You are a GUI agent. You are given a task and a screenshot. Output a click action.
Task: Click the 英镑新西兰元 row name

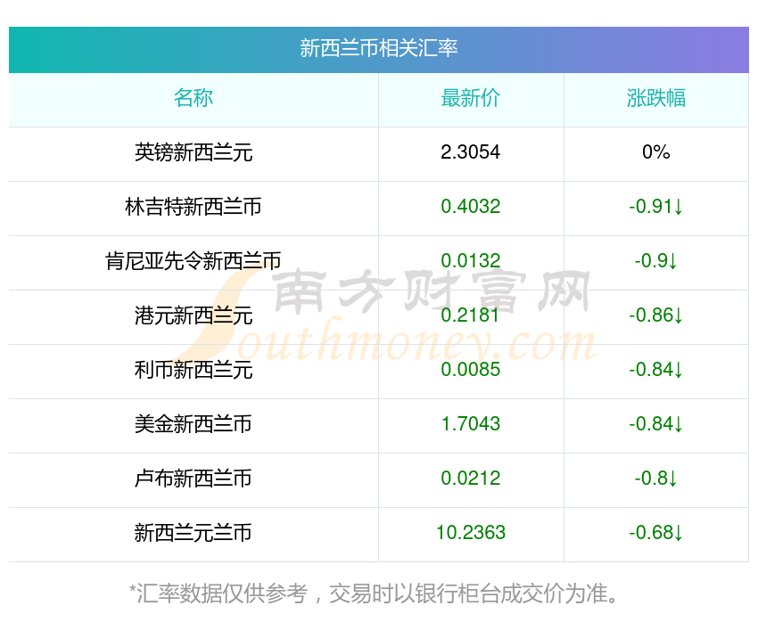(194, 152)
